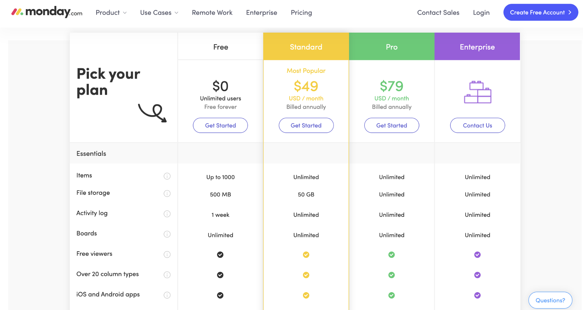Click info icon for Boards row

point(167,234)
